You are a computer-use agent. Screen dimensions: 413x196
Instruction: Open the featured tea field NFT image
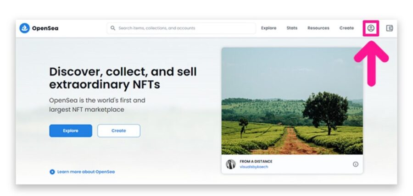tap(292, 101)
